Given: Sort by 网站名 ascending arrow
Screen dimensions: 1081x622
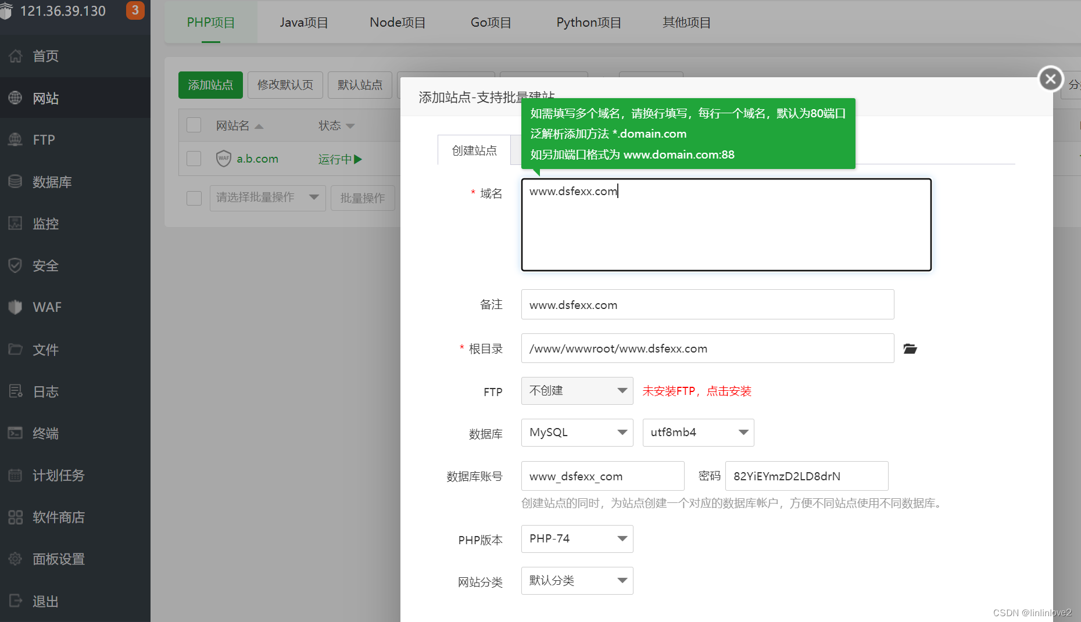Looking at the screenshot, I should 259,126.
